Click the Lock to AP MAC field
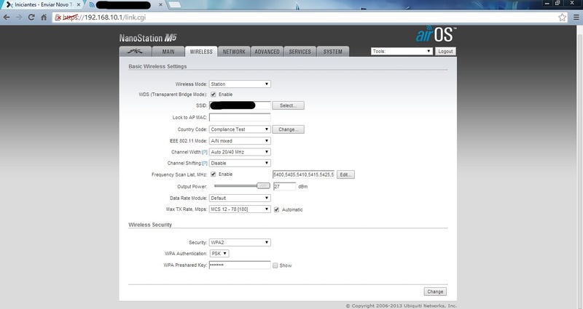Viewport: 583px width, 309px height. point(240,117)
